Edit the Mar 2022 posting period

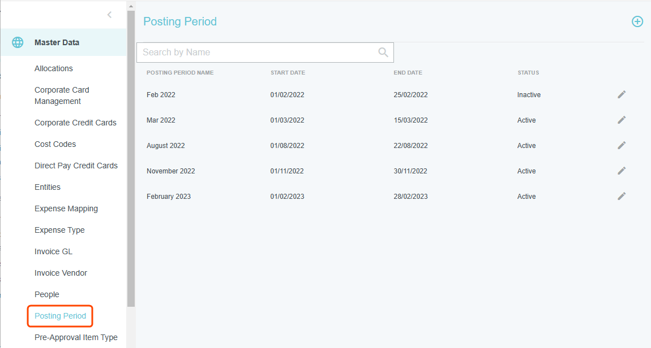622,120
